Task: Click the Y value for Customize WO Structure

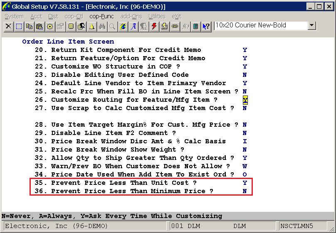Action: (245, 67)
